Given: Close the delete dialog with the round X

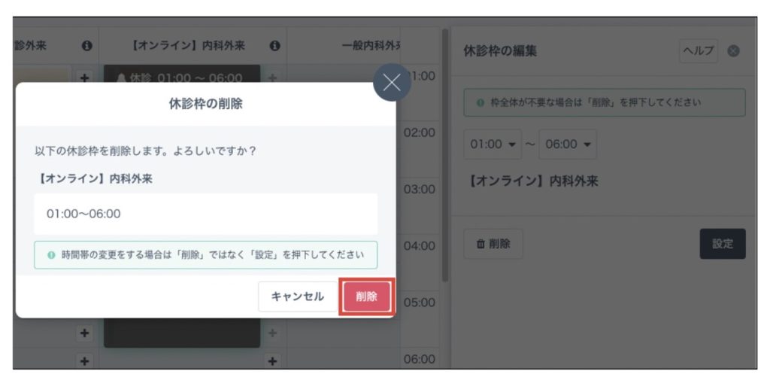Looking at the screenshot, I should [392, 83].
